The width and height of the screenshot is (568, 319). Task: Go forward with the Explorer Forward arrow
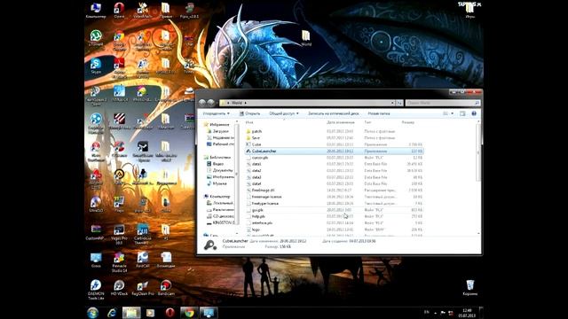click(x=211, y=103)
